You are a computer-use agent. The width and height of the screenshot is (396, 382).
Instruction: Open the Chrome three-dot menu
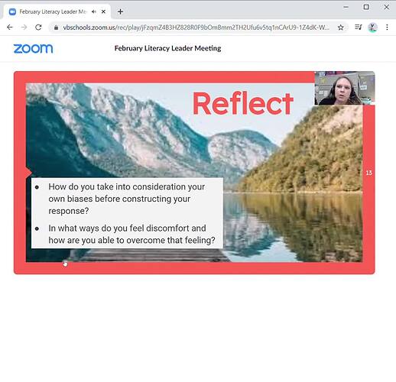coord(387,28)
